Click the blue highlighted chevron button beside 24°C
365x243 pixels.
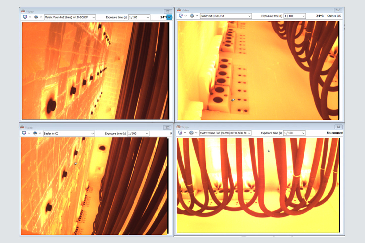pyautogui.click(x=169, y=17)
